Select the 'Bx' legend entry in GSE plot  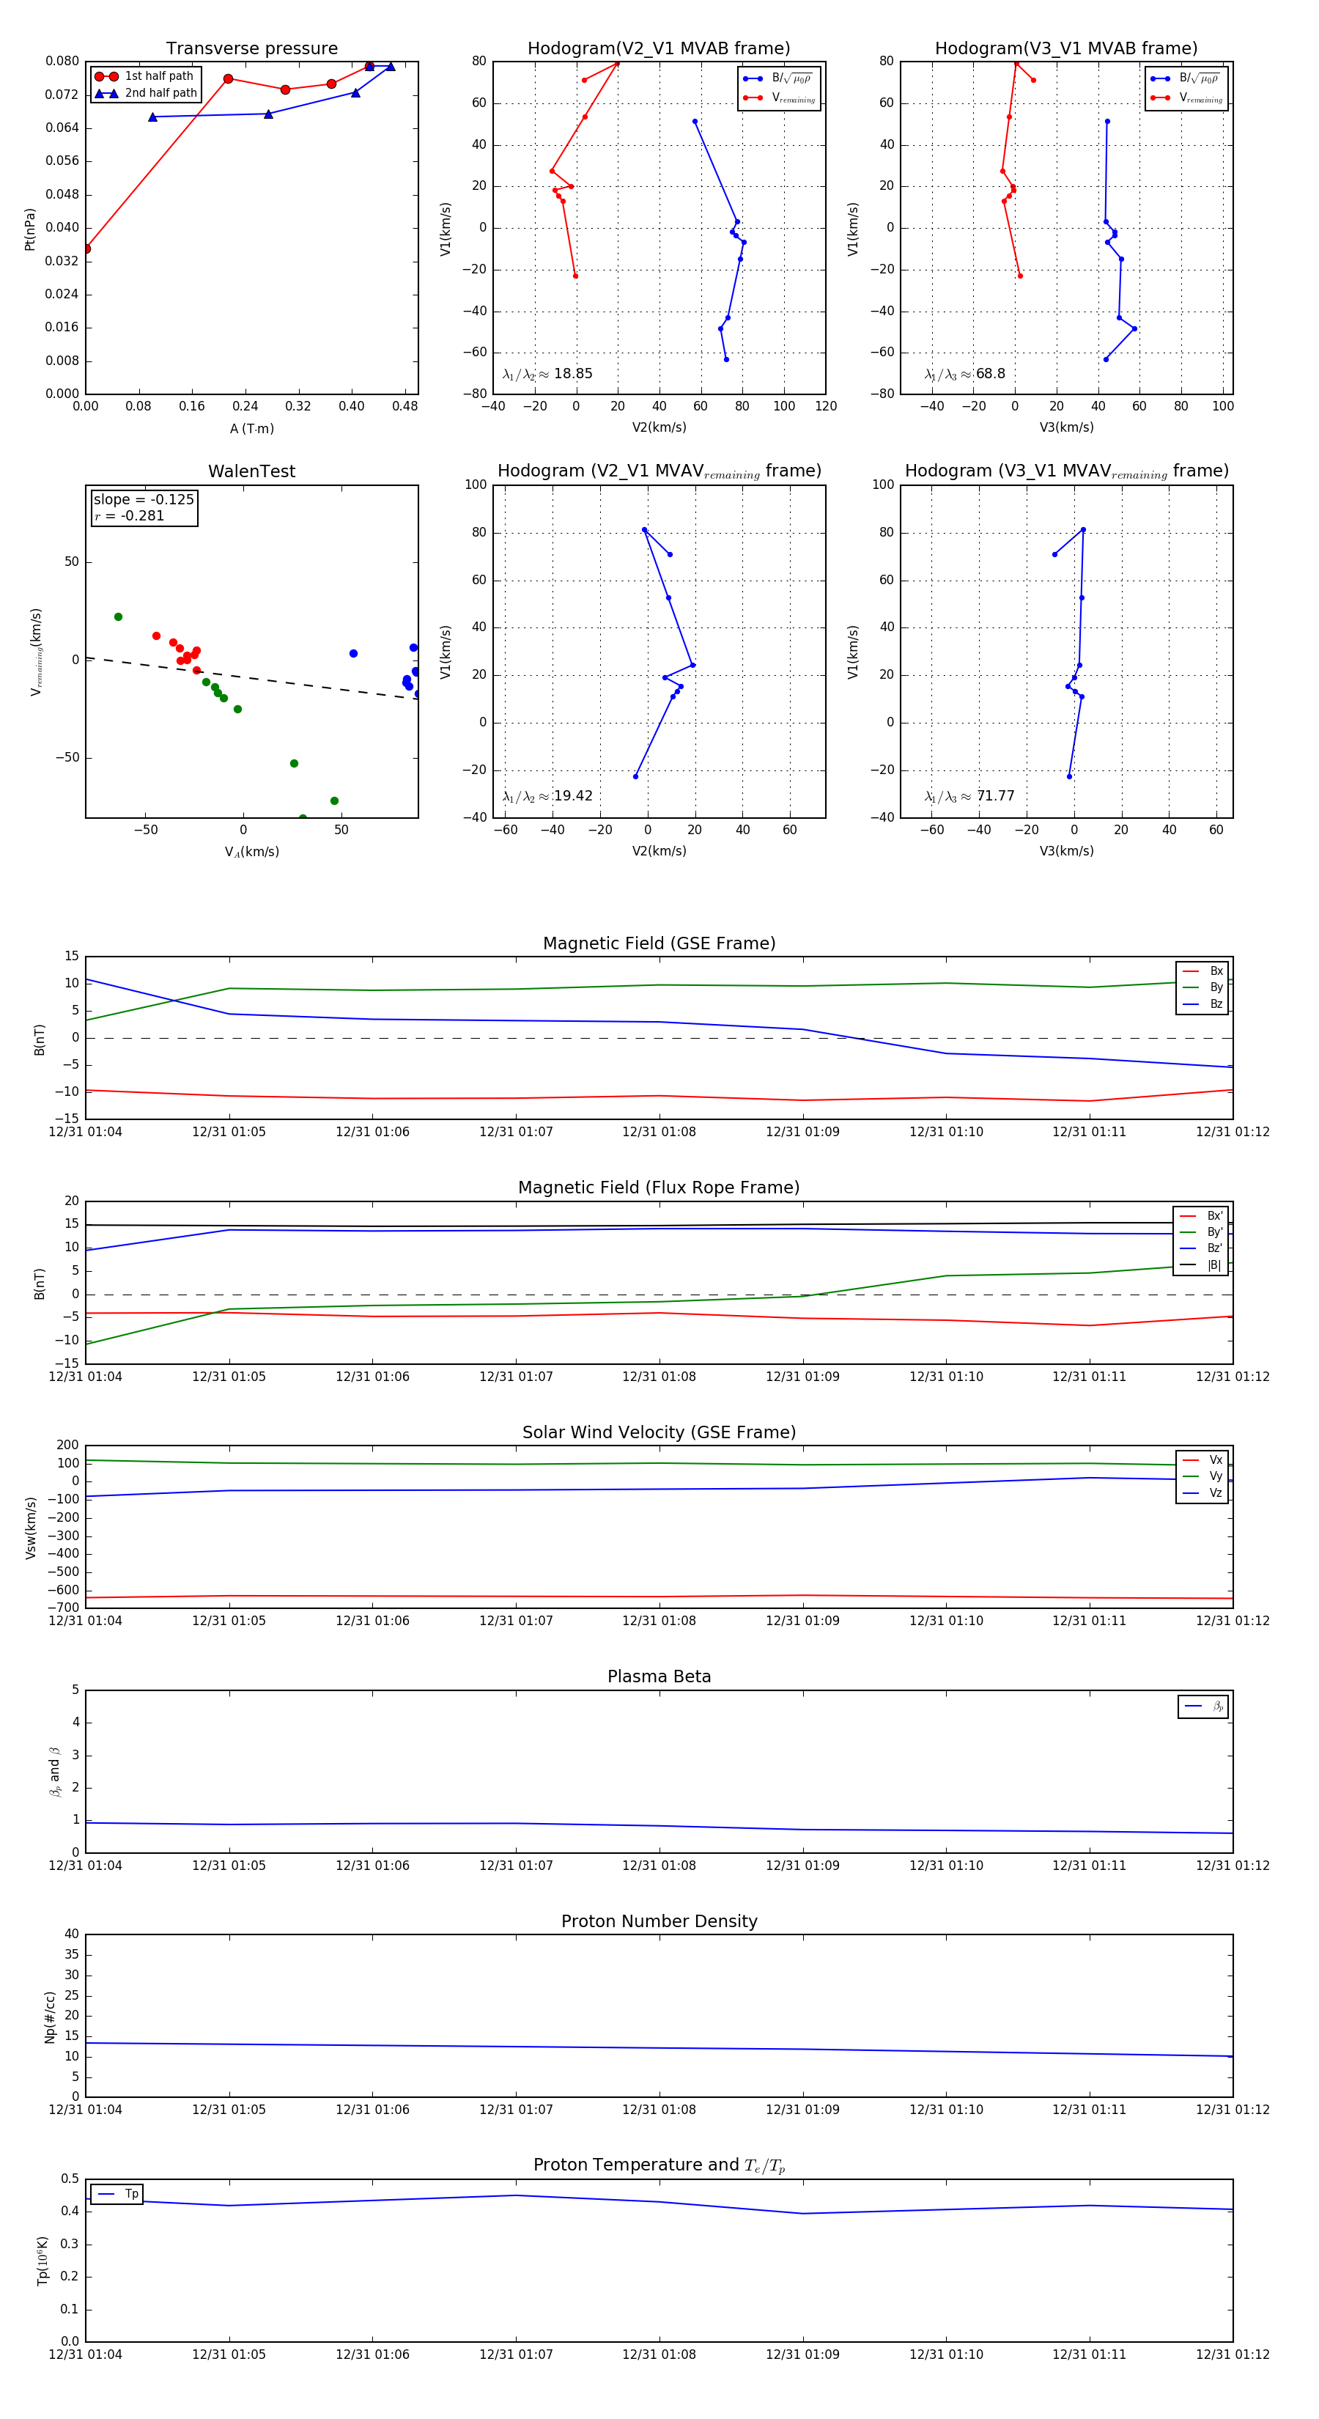pyautogui.click(x=1202, y=971)
